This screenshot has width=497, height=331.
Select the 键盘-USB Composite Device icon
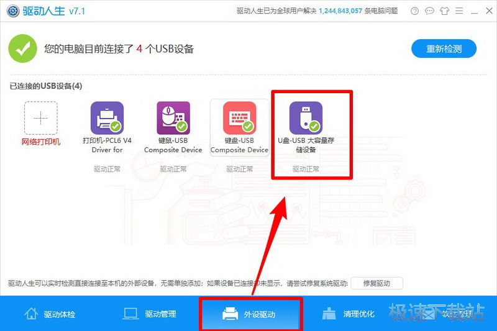240,118
